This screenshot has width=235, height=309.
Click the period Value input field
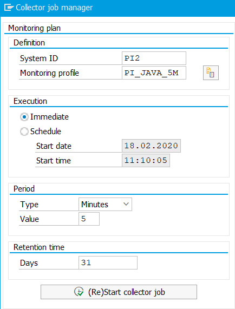(x=89, y=219)
